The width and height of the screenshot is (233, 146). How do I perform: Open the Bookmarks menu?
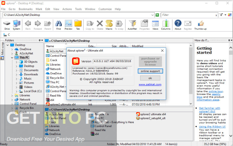(26, 9)
